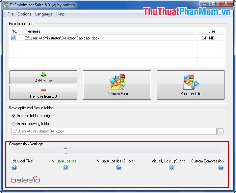This screenshot has height=193, width=236.
Task: Sort by the Size column header
Action: click(x=207, y=31)
